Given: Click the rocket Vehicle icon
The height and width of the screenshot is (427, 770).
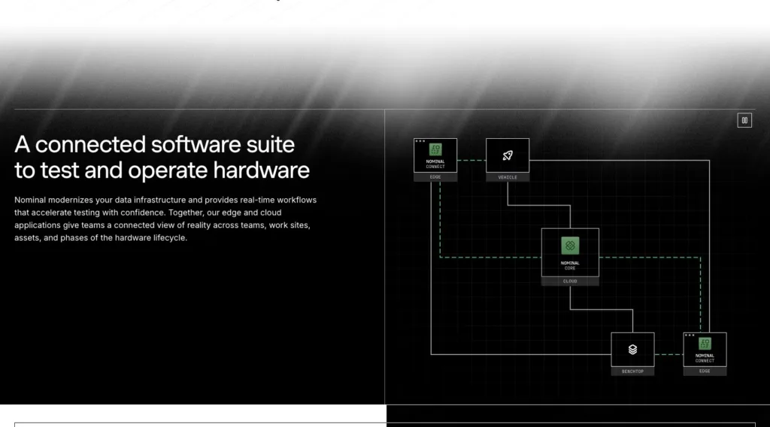Looking at the screenshot, I should (x=508, y=155).
